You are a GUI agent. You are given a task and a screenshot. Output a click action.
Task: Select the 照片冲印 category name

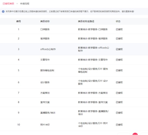click(x=45, y=125)
